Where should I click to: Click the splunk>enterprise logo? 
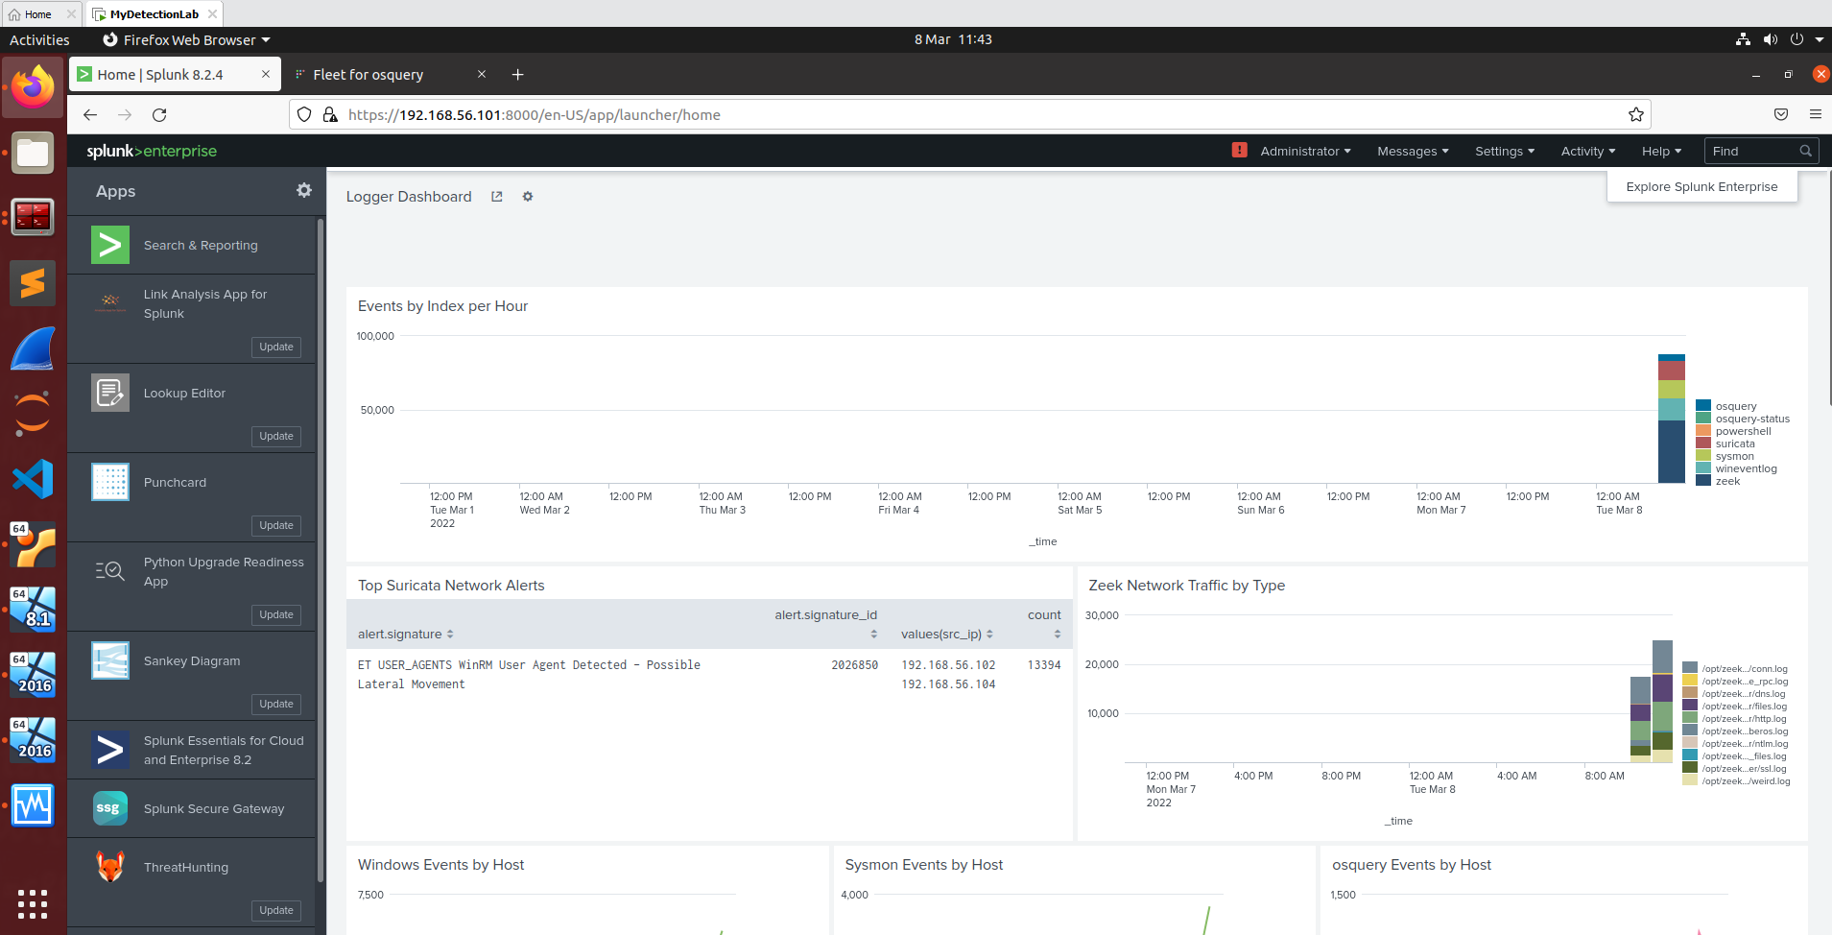(152, 151)
